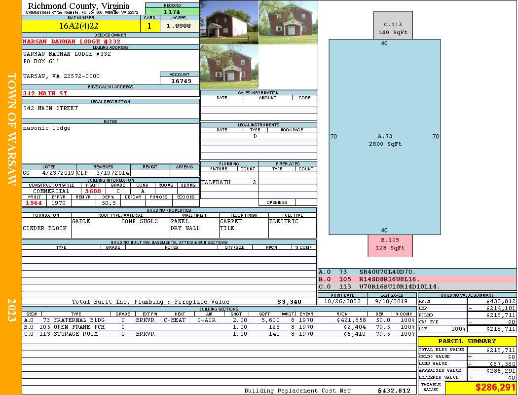Click the building photo thumbnail at top left
Screen dimensions: 518x395
229,22
